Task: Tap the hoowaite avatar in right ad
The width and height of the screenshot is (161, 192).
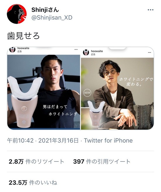Action: [x=86, y=52]
